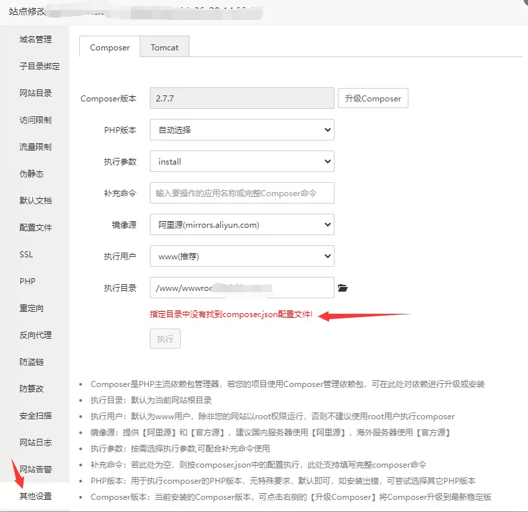
Task: Click the help line starting with PHP版本：用于执行
Action: coord(283,481)
